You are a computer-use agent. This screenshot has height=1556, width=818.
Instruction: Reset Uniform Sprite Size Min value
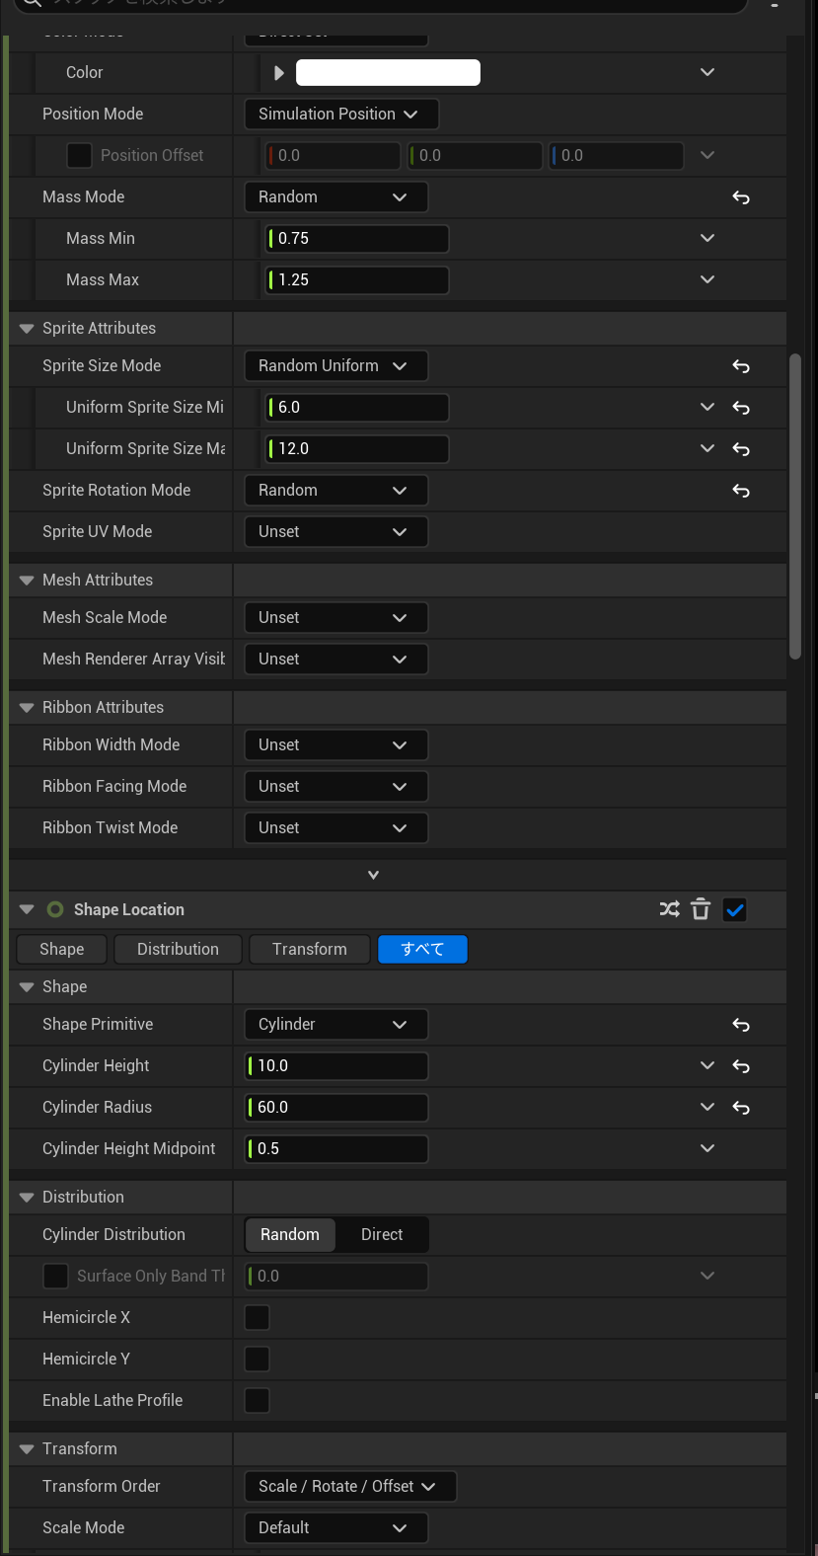741,408
